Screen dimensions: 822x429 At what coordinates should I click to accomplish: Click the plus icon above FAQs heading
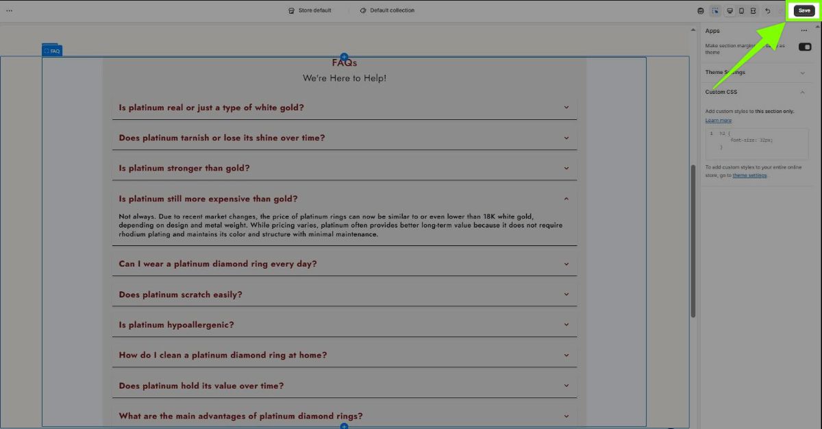pos(344,57)
